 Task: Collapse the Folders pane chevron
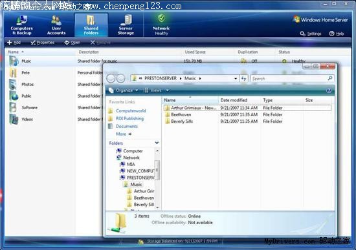pos(157,143)
